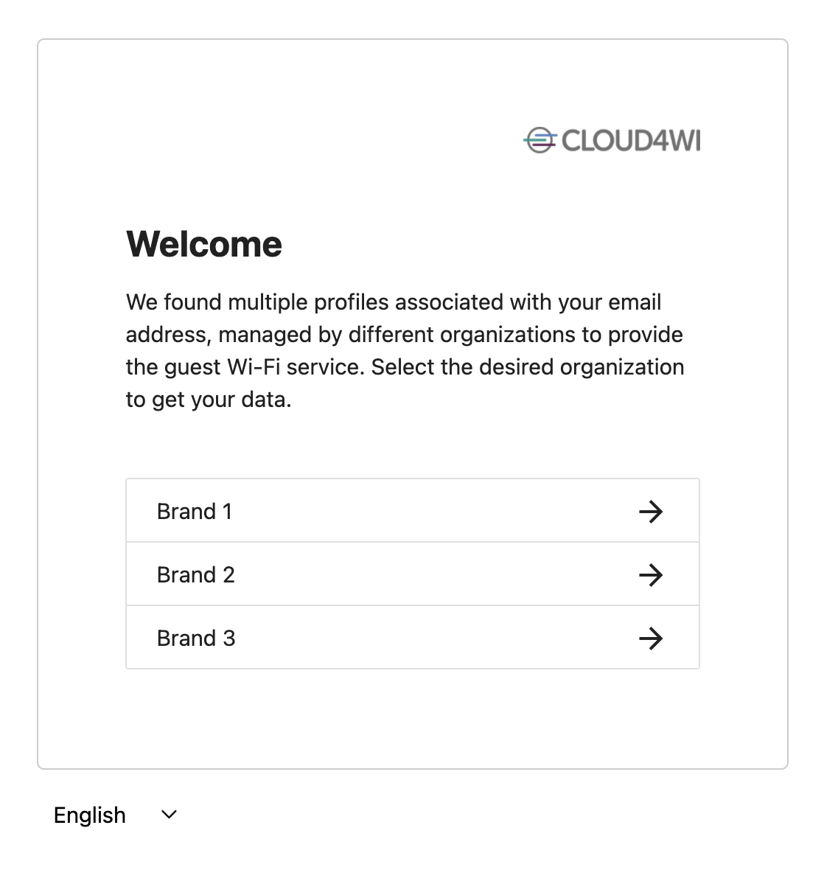Click the arrow icon next to Brand 1
Screen dimensions: 824x870
coord(651,511)
